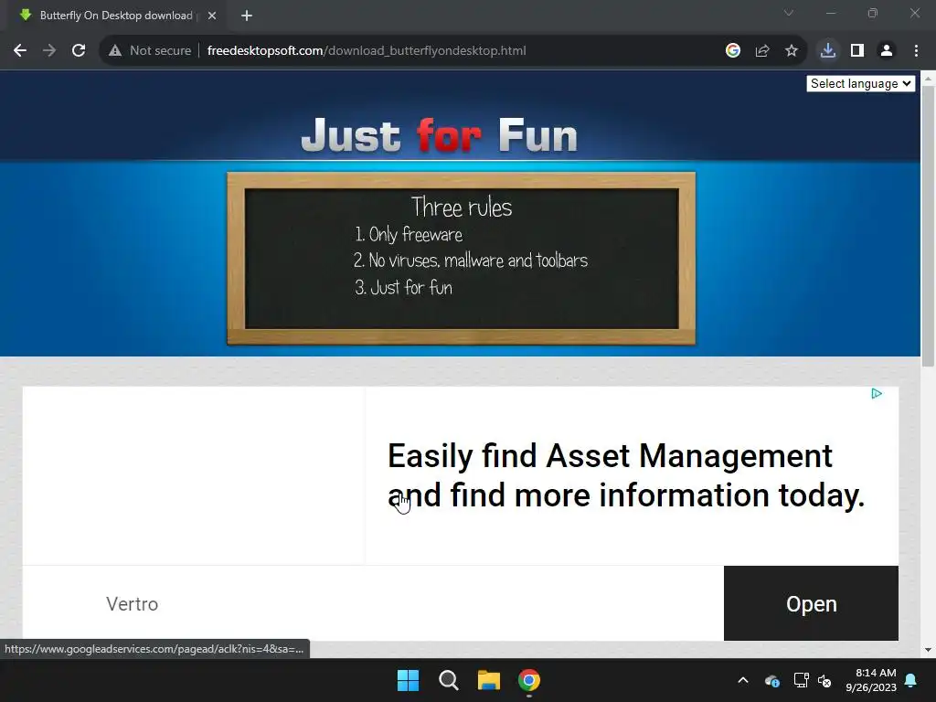
Task: Open File Explorer from the taskbar
Action: [489, 680]
